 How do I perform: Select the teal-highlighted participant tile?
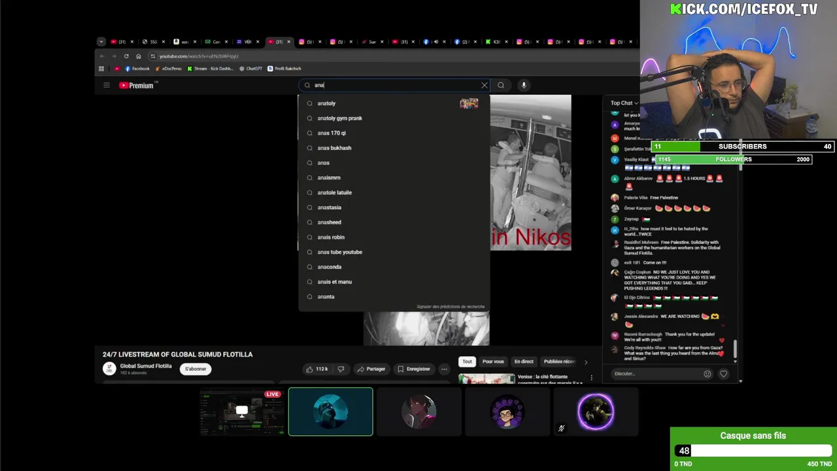coord(331,411)
